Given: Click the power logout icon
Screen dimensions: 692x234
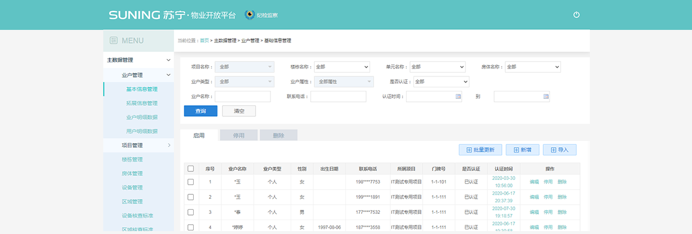Looking at the screenshot, I should coord(576,14).
